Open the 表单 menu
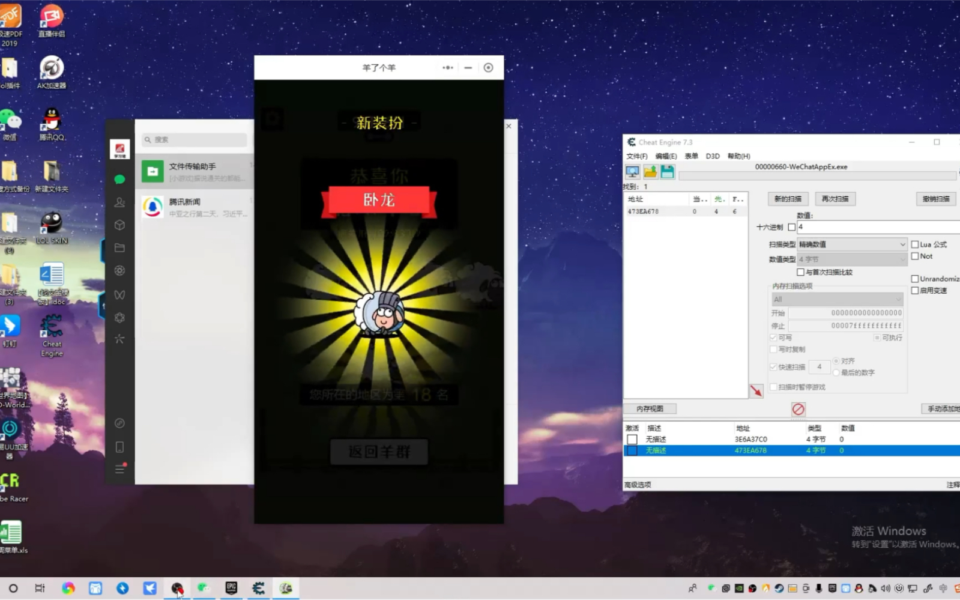This screenshot has width=960, height=600. pyautogui.click(x=692, y=156)
